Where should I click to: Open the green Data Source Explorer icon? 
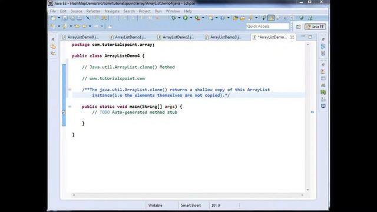click(x=323, y=92)
